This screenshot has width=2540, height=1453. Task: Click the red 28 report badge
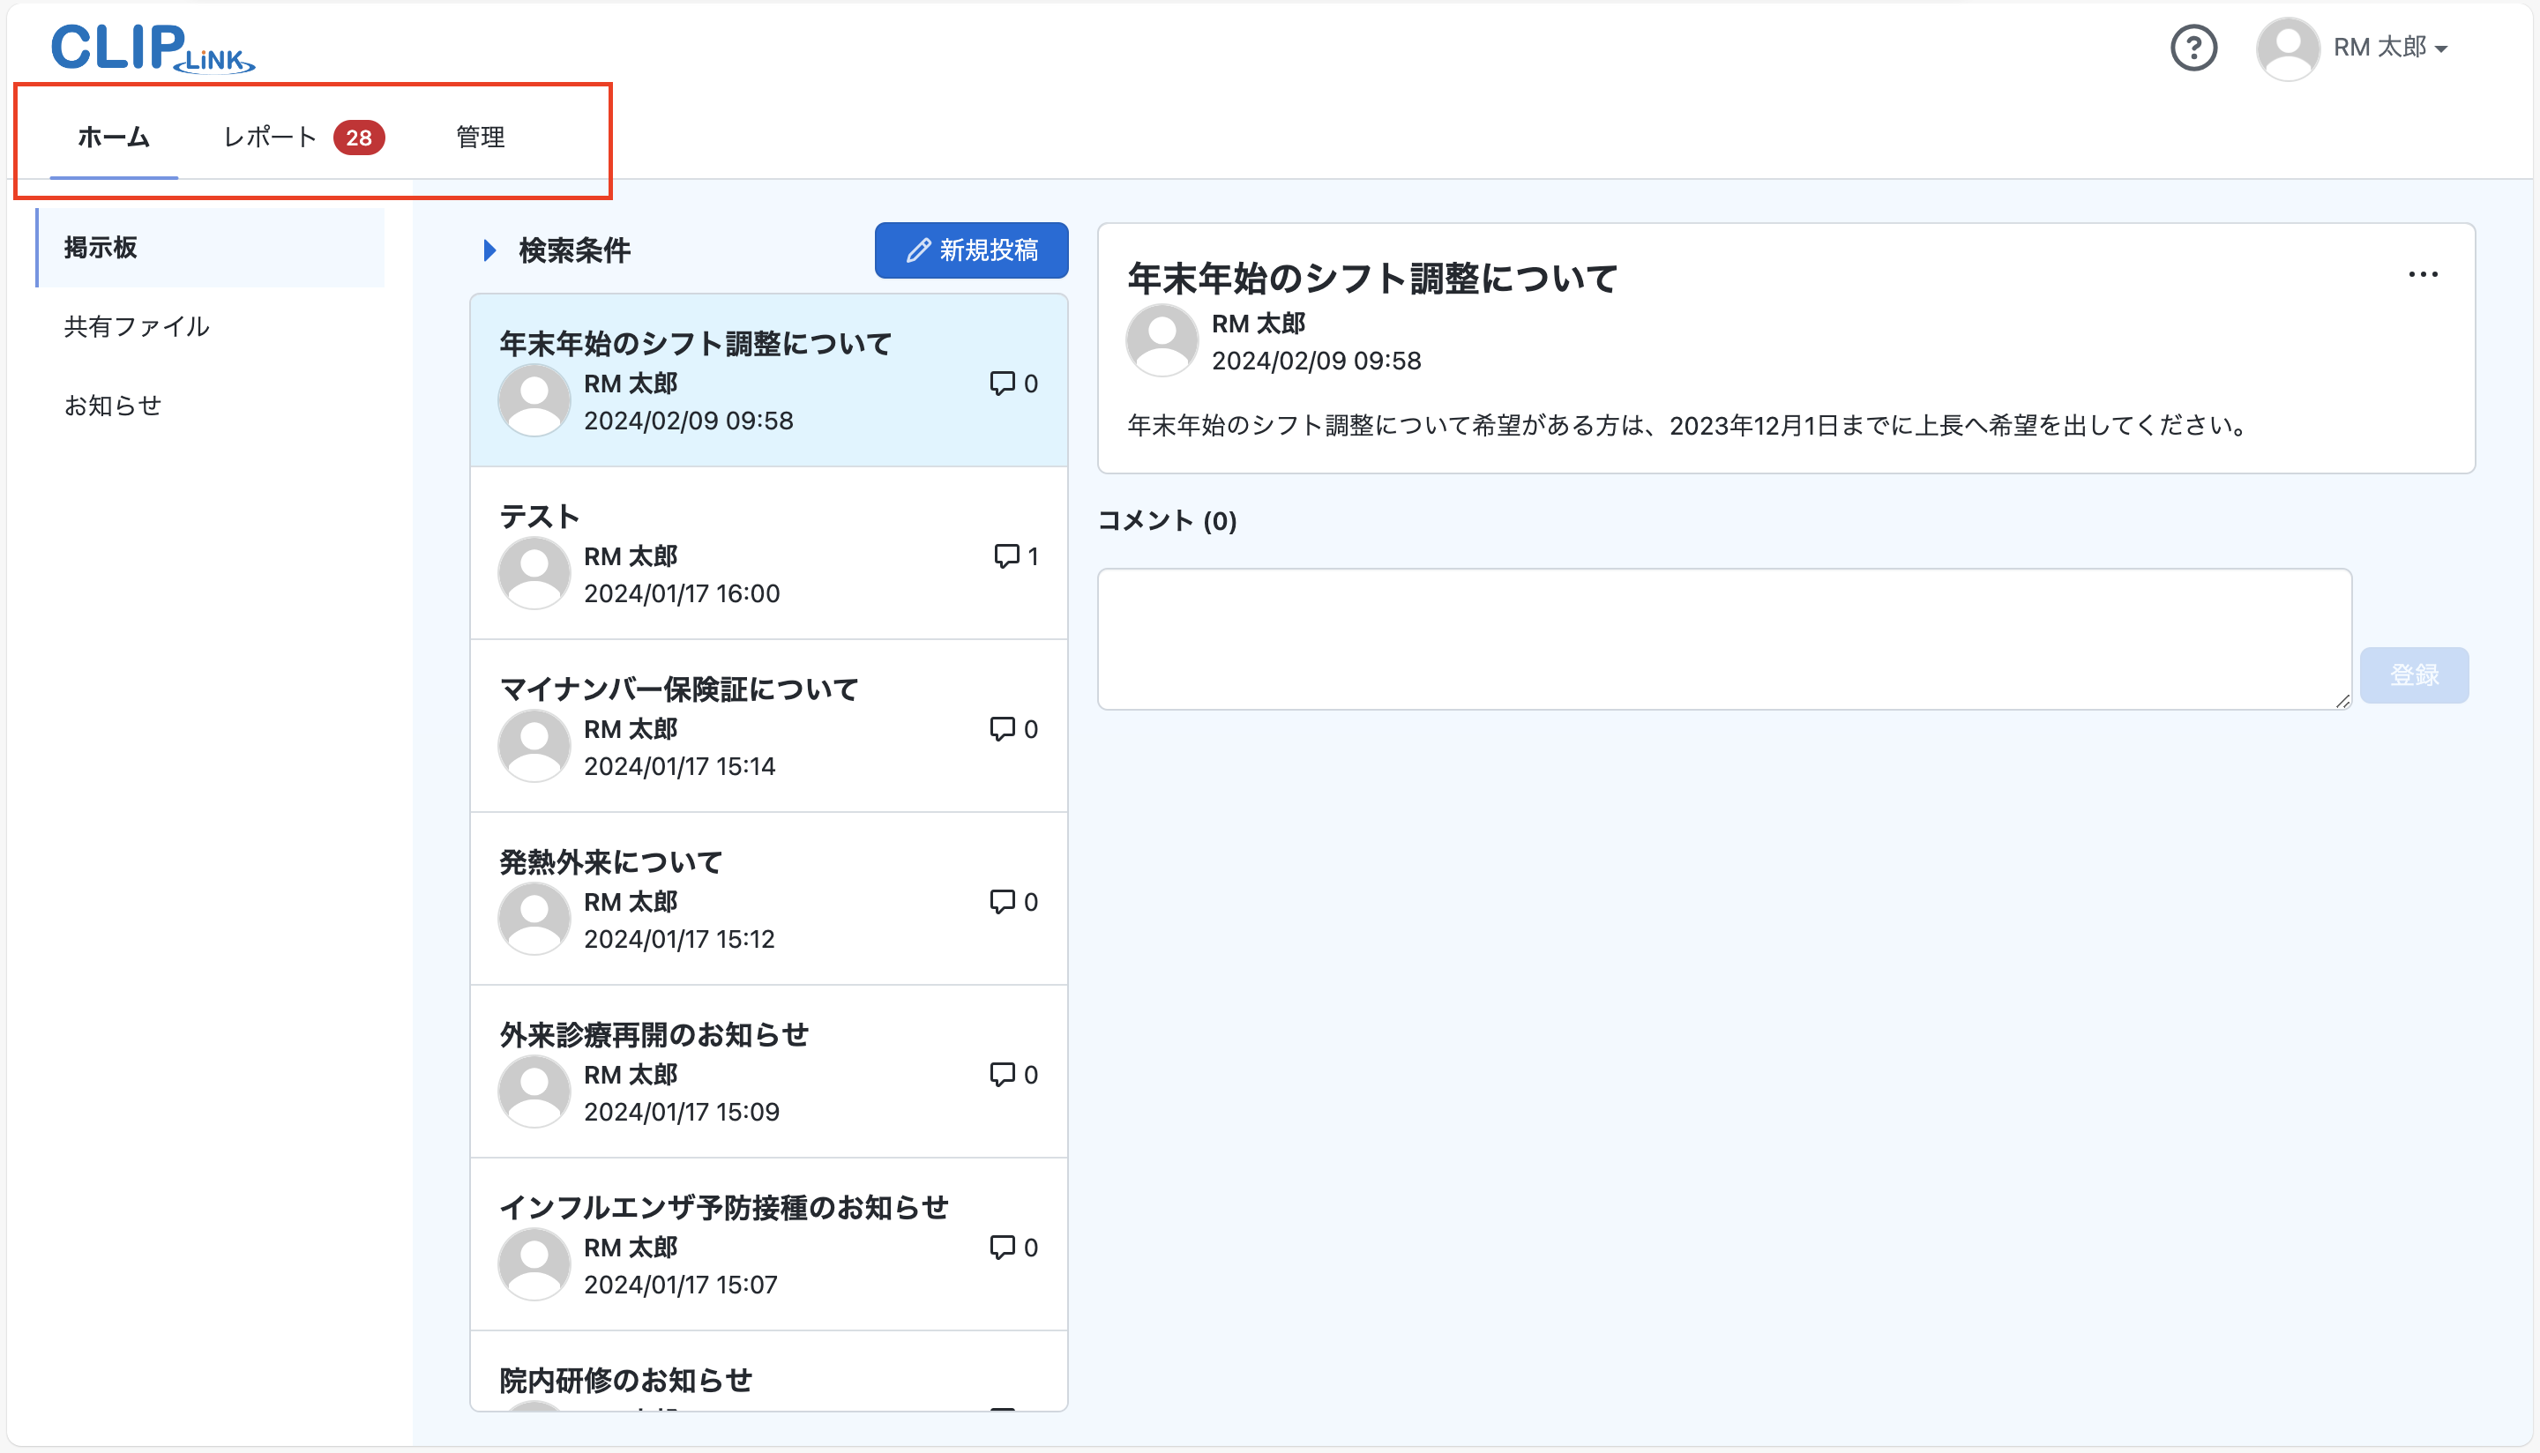pos(358,138)
